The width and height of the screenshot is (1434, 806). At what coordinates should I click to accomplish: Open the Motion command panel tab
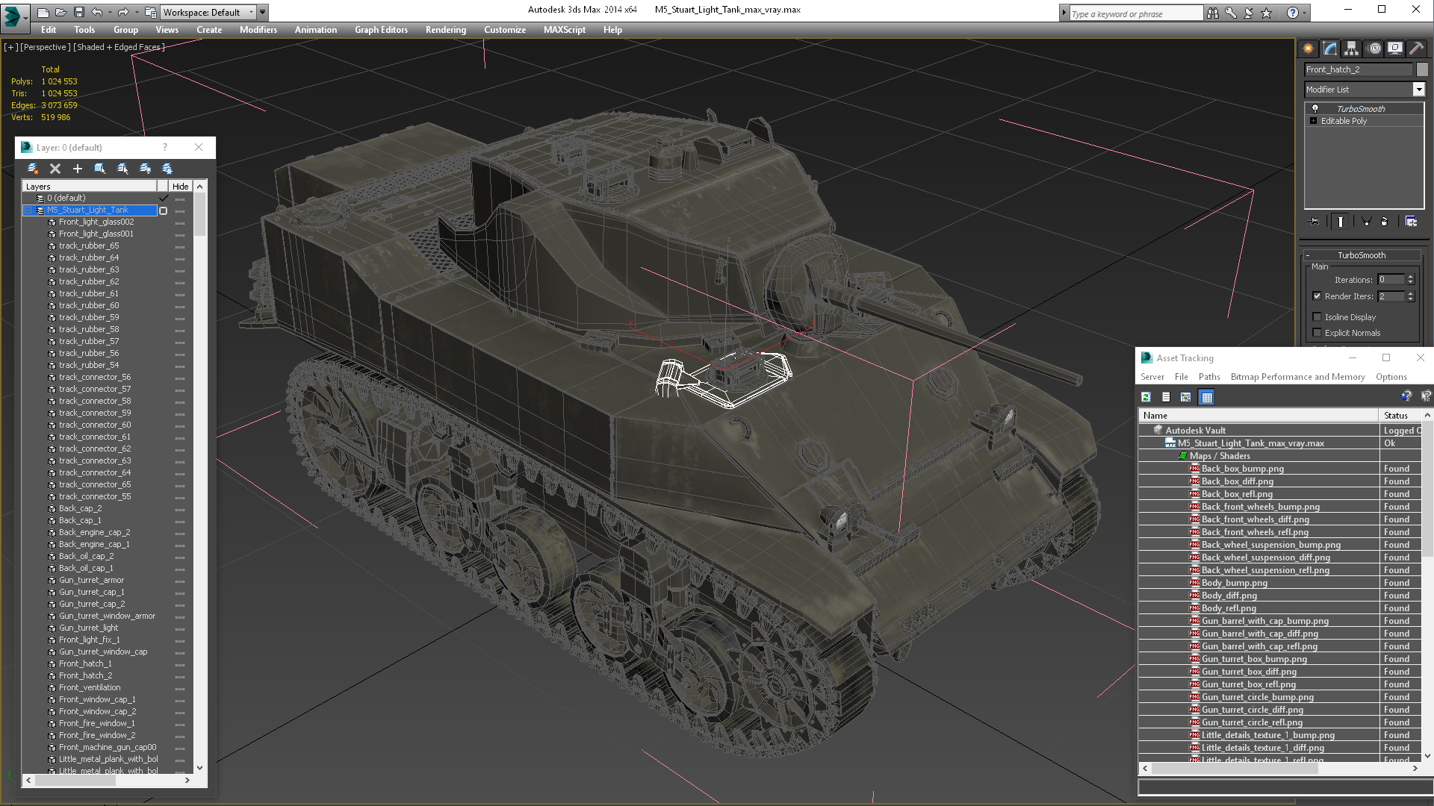tap(1374, 49)
